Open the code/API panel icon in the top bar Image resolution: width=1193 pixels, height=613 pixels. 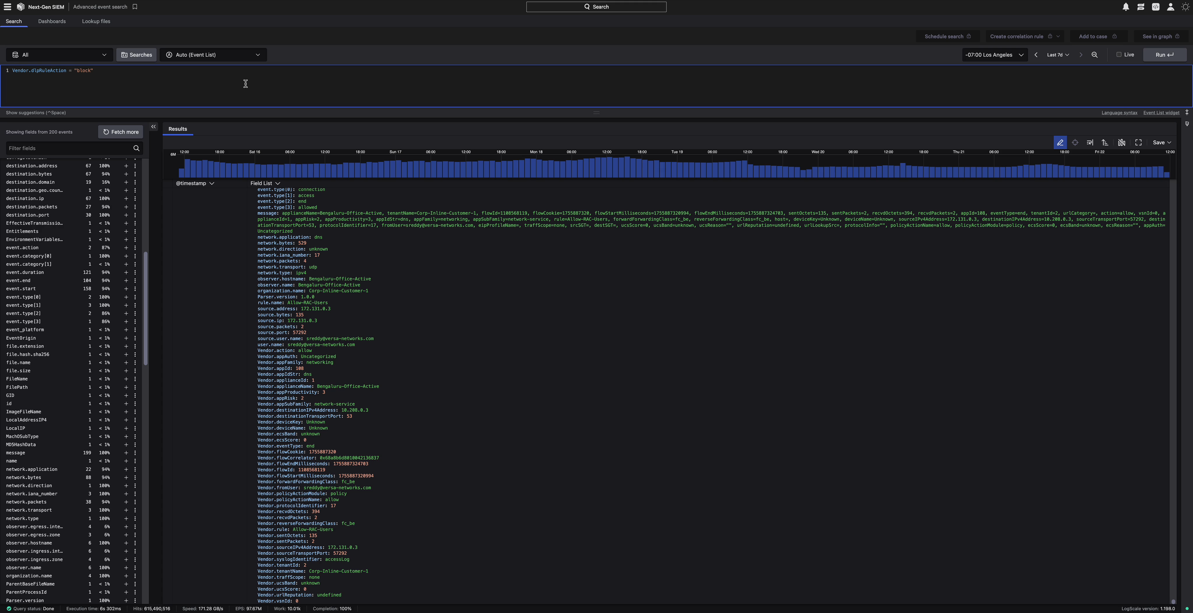click(1155, 7)
